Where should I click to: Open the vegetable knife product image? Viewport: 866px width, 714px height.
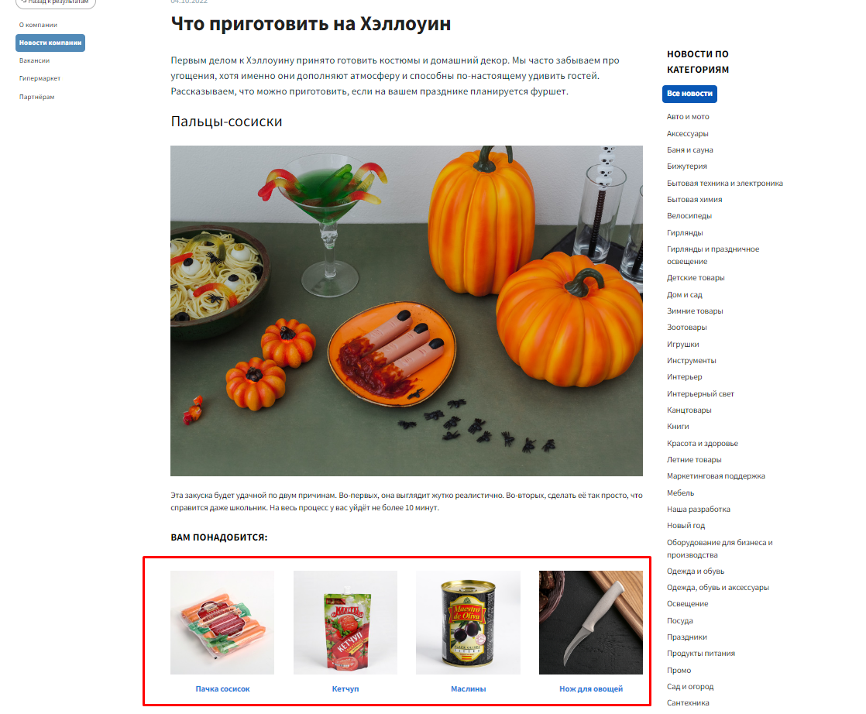pyautogui.click(x=591, y=623)
